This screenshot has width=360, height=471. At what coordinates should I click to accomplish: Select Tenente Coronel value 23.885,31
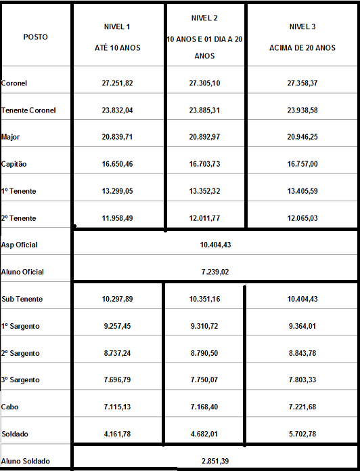(x=204, y=110)
